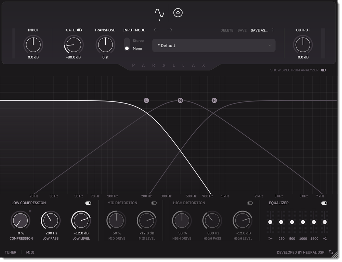Click the 0 st transpose value
The width and height of the screenshot is (342, 262).
pyautogui.click(x=105, y=57)
